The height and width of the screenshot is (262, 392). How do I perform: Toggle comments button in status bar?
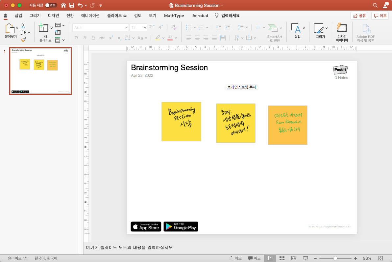(254, 258)
